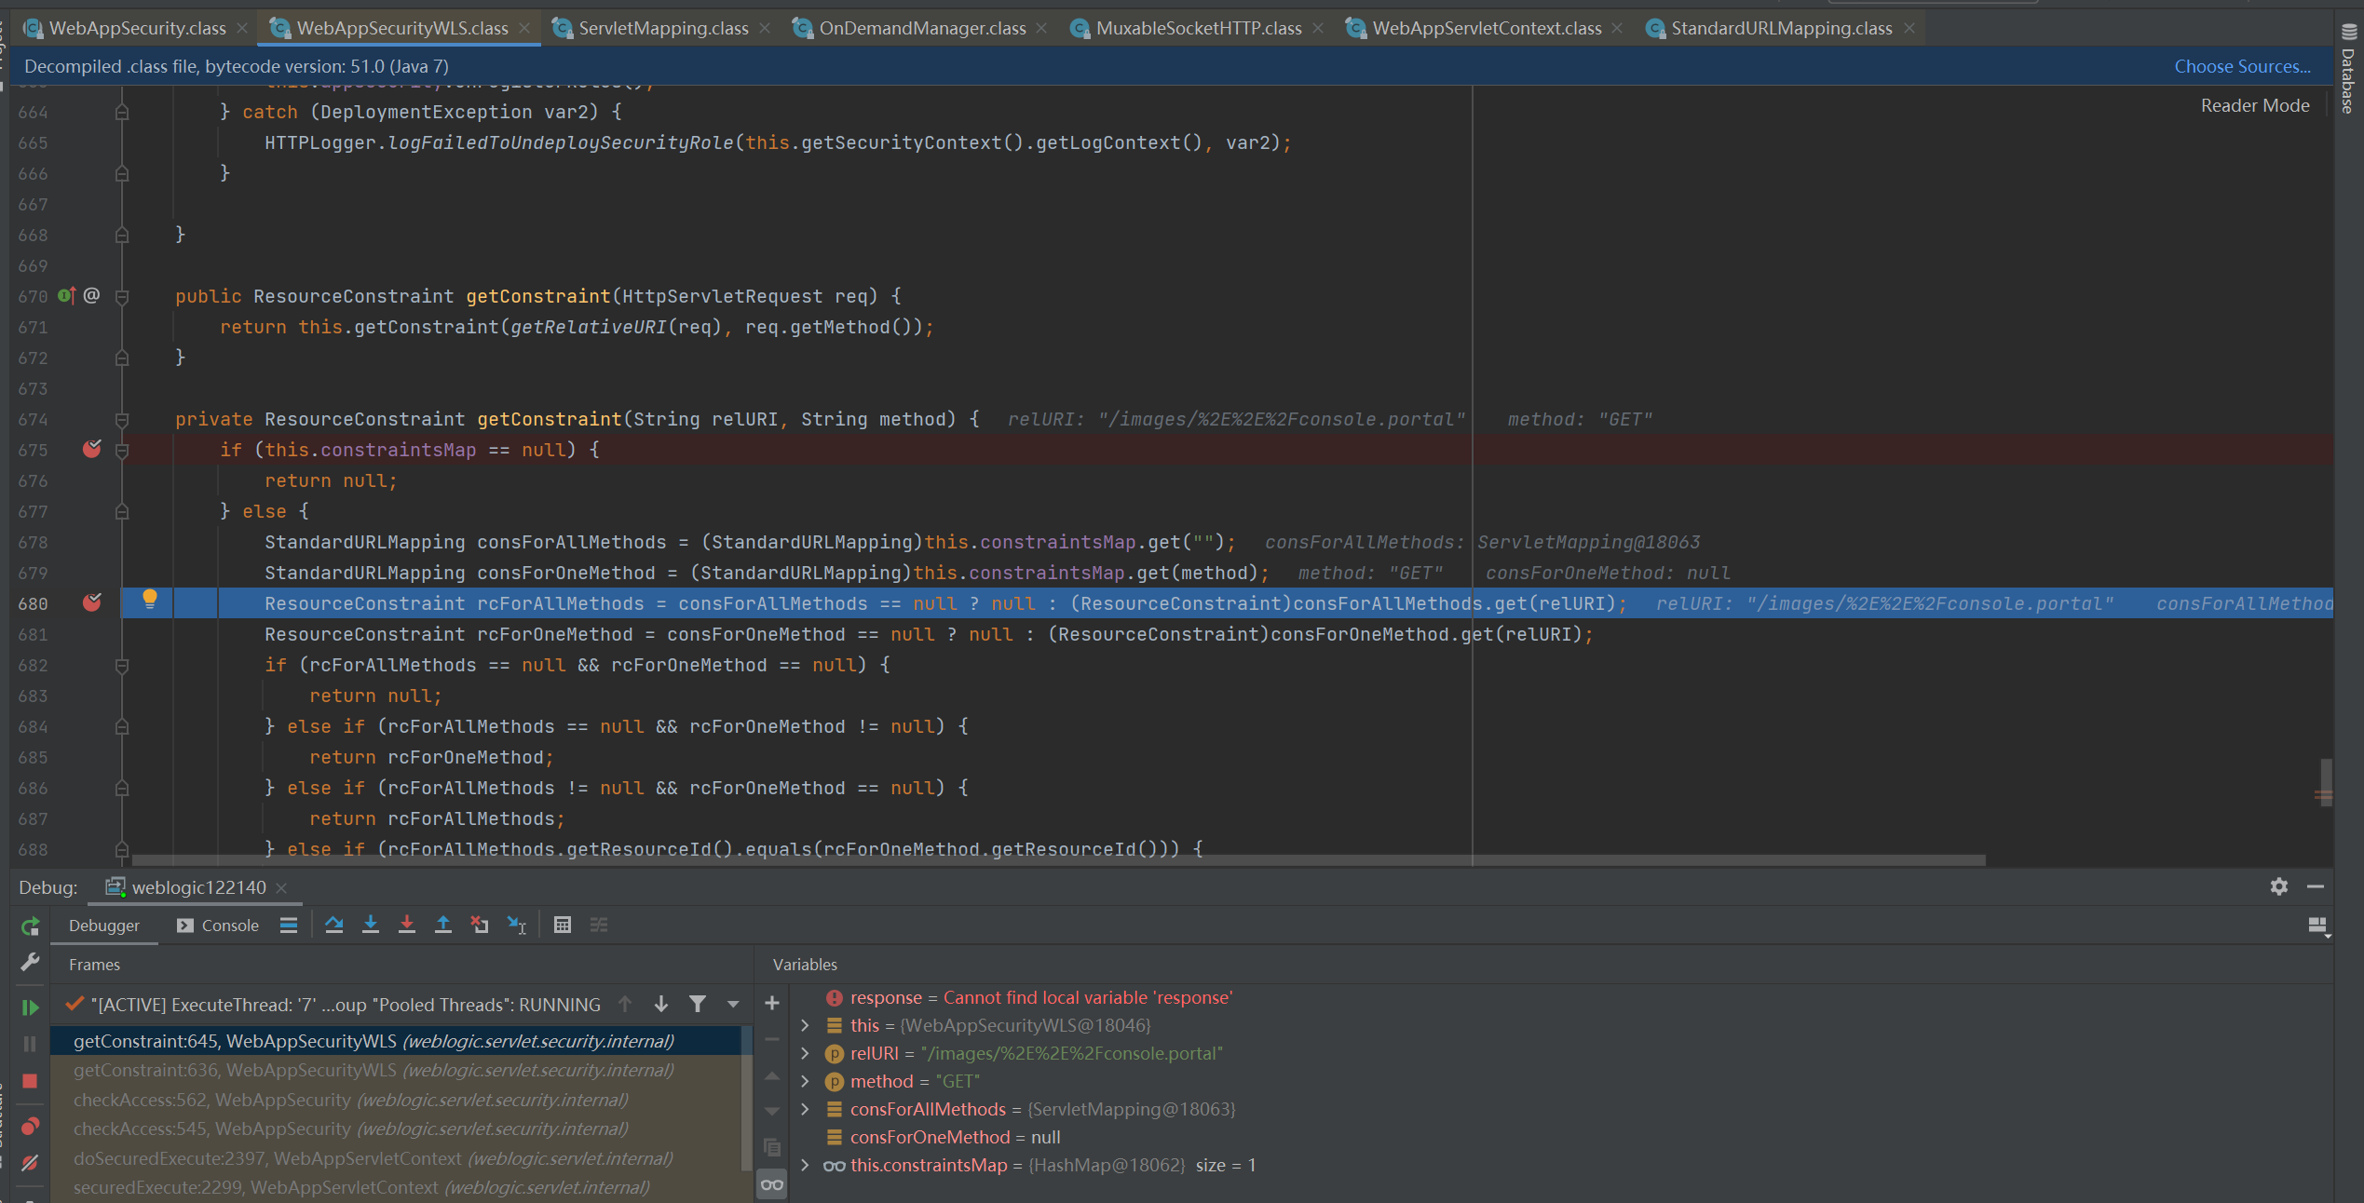The height and width of the screenshot is (1203, 2364).
Task: Close the WebAppSecurityWLS.class tab
Action: point(524,28)
